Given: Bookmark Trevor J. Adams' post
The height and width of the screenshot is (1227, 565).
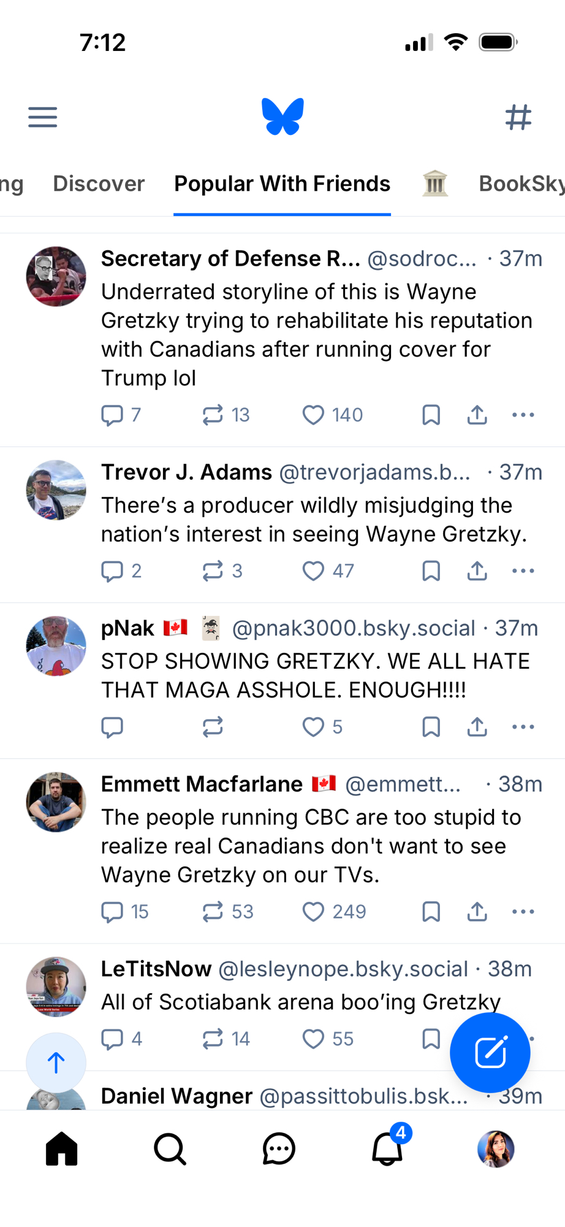Looking at the screenshot, I should tap(431, 571).
